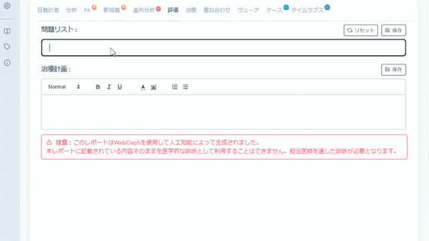The height and width of the screenshot is (241, 429).
Task: Save the 問題リスト with 保存 button
Action: (393, 30)
